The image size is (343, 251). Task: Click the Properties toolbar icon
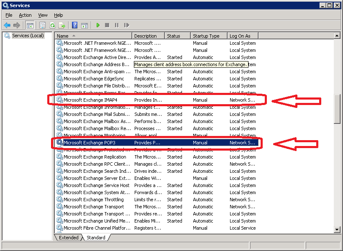(42, 25)
